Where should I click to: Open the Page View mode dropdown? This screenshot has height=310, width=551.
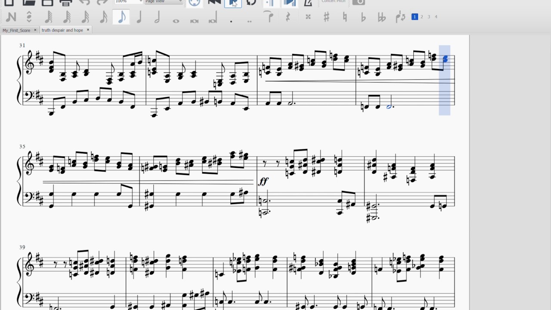point(164,1)
